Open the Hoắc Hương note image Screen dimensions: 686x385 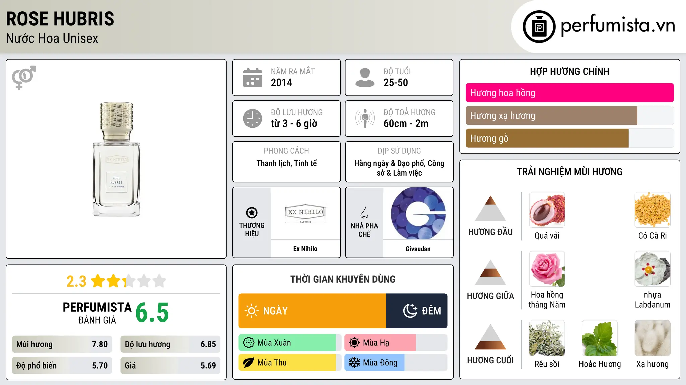coord(600,338)
